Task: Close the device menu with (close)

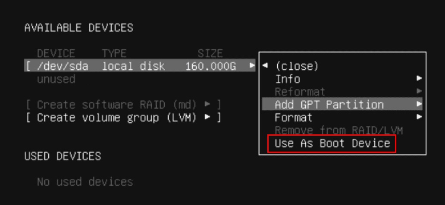Action: (x=297, y=66)
